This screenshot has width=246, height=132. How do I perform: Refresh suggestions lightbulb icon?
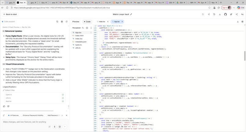[4, 115]
